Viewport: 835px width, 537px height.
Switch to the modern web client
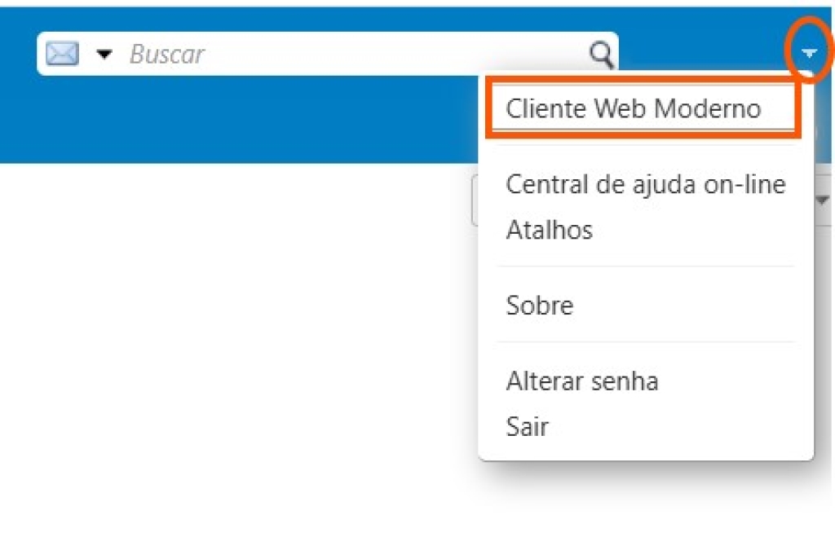(x=633, y=108)
